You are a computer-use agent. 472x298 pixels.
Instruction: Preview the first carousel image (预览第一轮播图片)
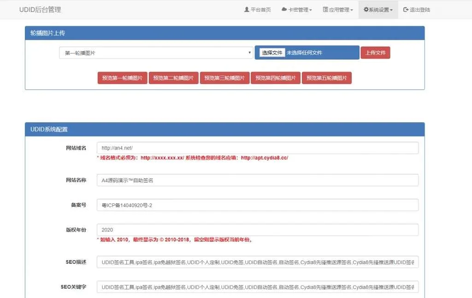point(122,78)
